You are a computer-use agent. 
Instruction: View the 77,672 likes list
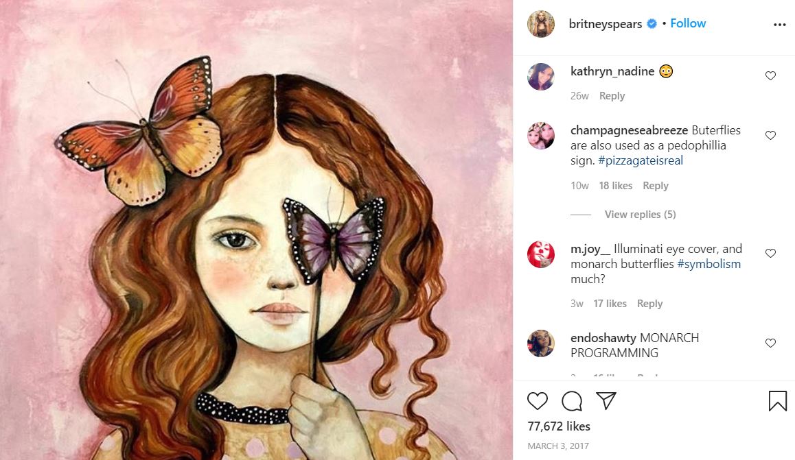(559, 426)
